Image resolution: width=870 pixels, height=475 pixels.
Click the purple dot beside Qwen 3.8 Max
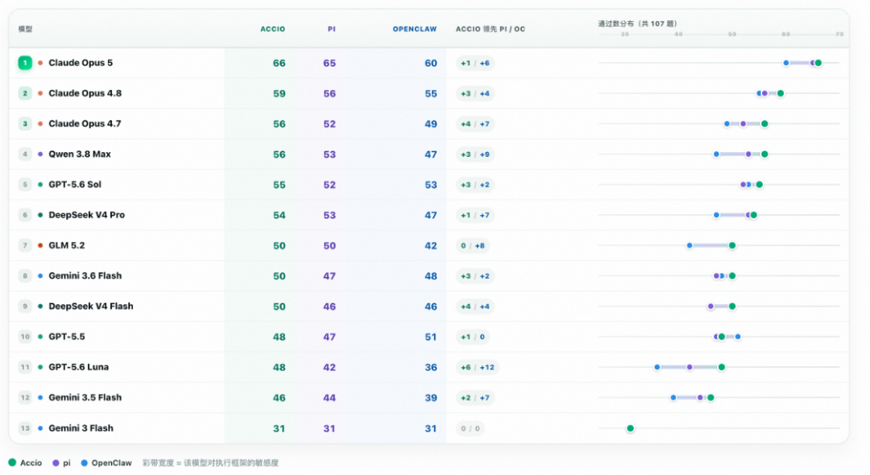[40, 154]
